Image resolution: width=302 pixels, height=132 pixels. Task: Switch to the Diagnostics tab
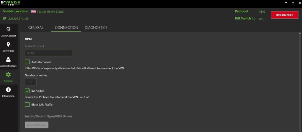[x=96, y=28]
